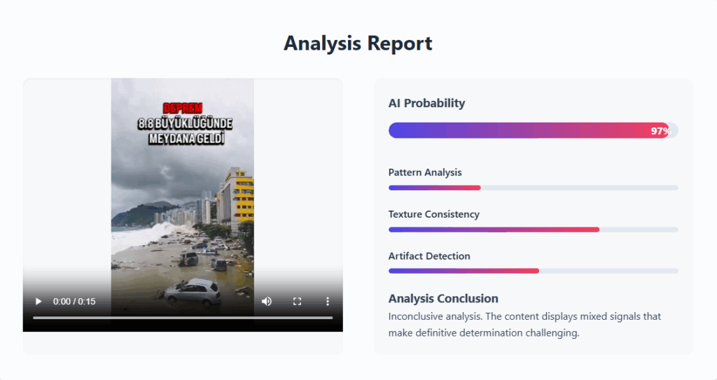Select the Artifact Detection label
717x380 pixels.
point(429,256)
